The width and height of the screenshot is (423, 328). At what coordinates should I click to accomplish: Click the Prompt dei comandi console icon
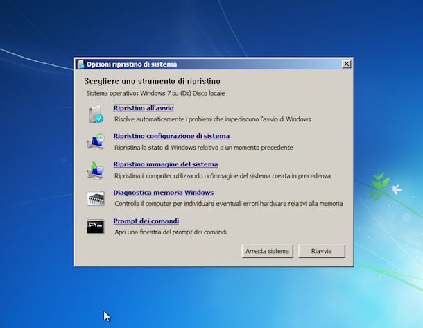[96, 227]
